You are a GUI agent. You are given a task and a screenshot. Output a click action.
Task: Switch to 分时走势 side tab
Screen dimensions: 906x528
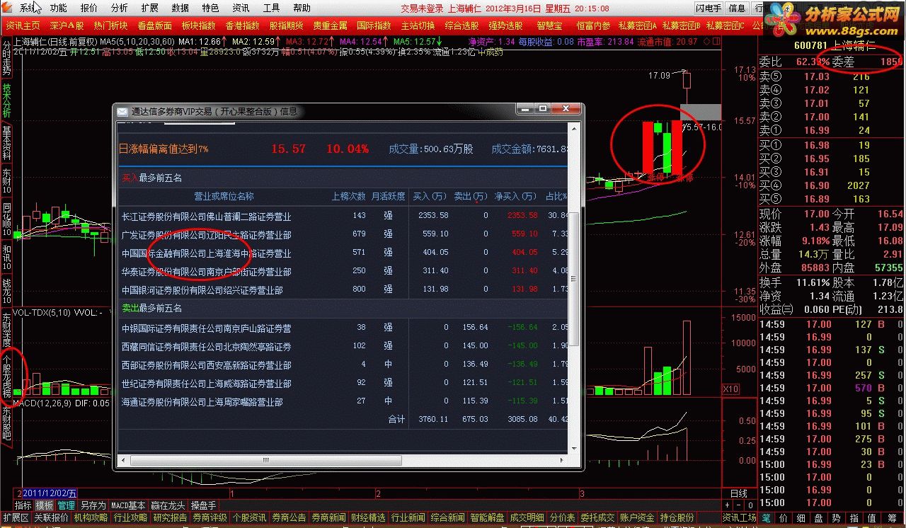click(6, 58)
